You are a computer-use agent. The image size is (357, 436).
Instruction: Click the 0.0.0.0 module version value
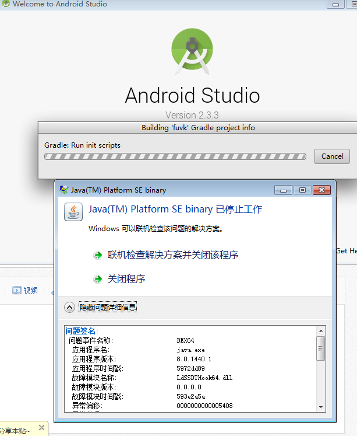pyautogui.click(x=189, y=387)
